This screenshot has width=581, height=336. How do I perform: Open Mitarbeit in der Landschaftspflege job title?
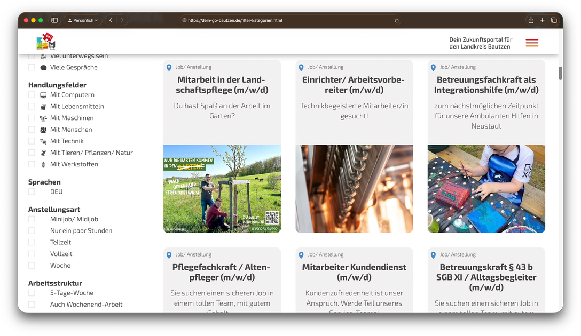tap(222, 85)
